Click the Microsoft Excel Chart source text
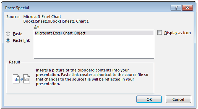Image resolution: width=198 pixels, height=109 pixels. [x=42, y=17]
